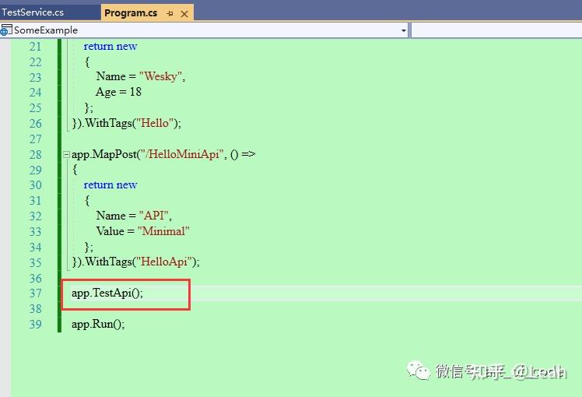The image size is (582, 397).
Task: Click the WithTags("Hello") call
Action: pyautogui.click(x=130, y=123)
